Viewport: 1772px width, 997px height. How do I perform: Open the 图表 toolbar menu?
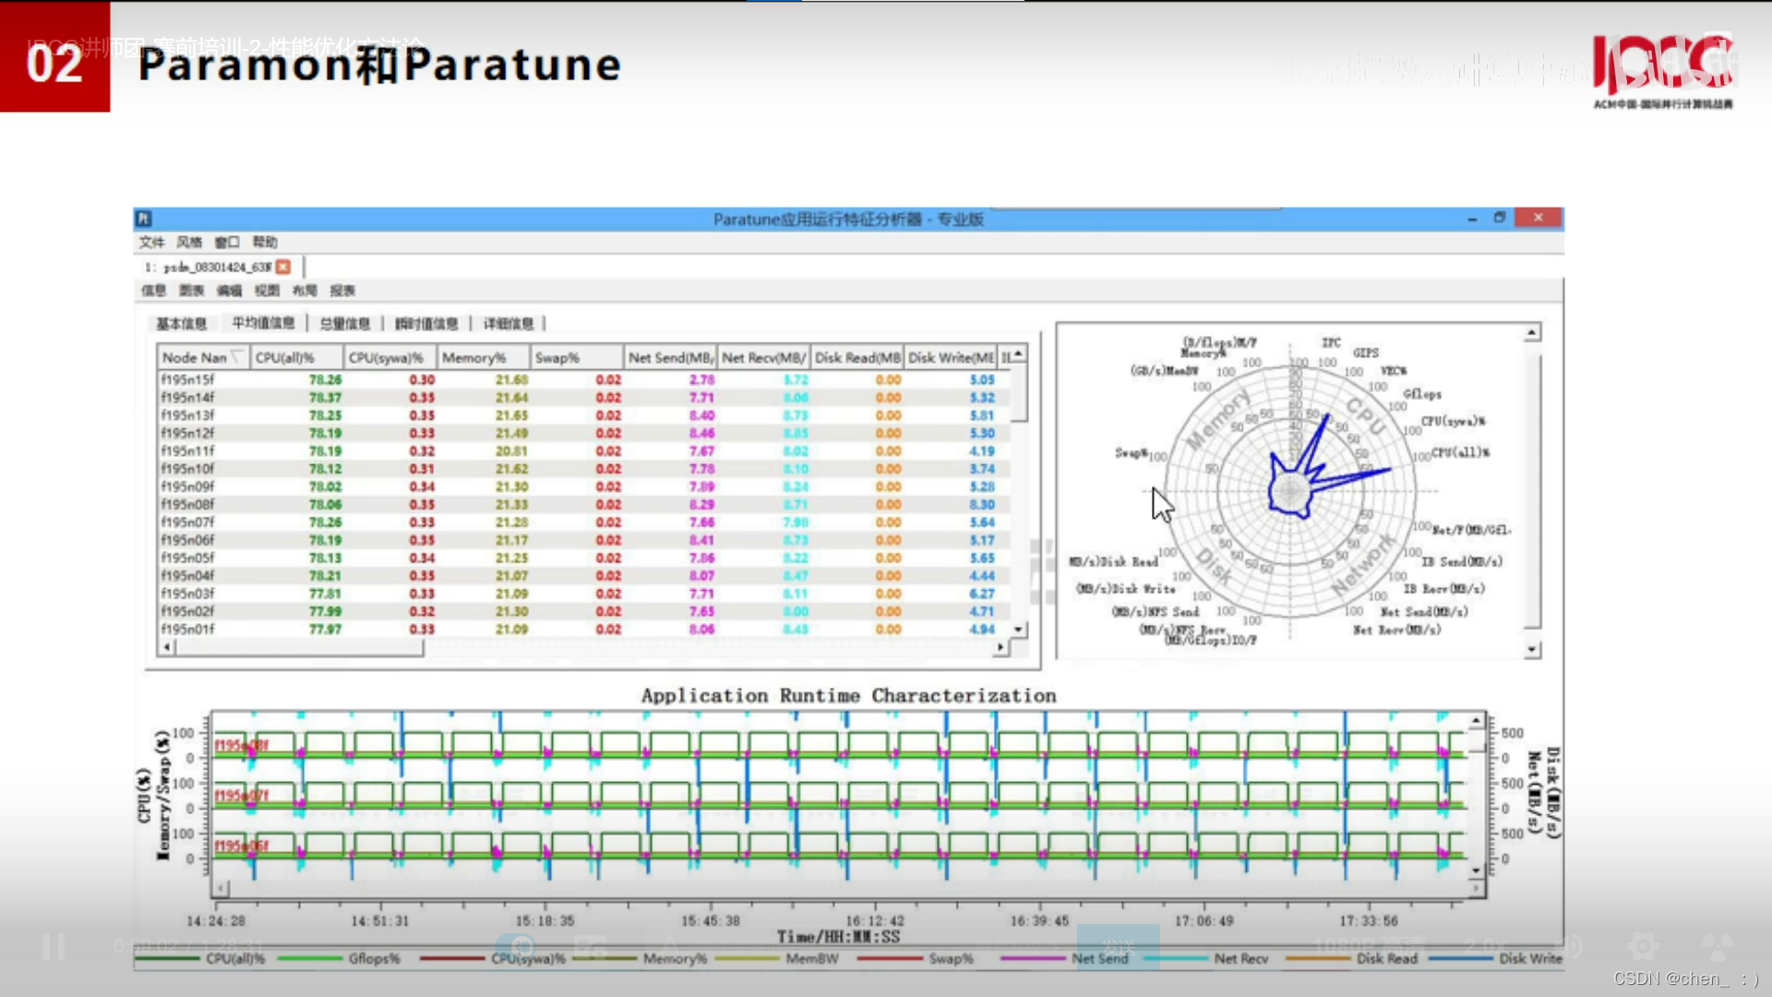[x=191, y=291]
